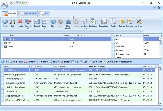Image resolution: width=163 pixels, height=111 pixels.
Task: Click the Name column header
Action: [36, 35]
